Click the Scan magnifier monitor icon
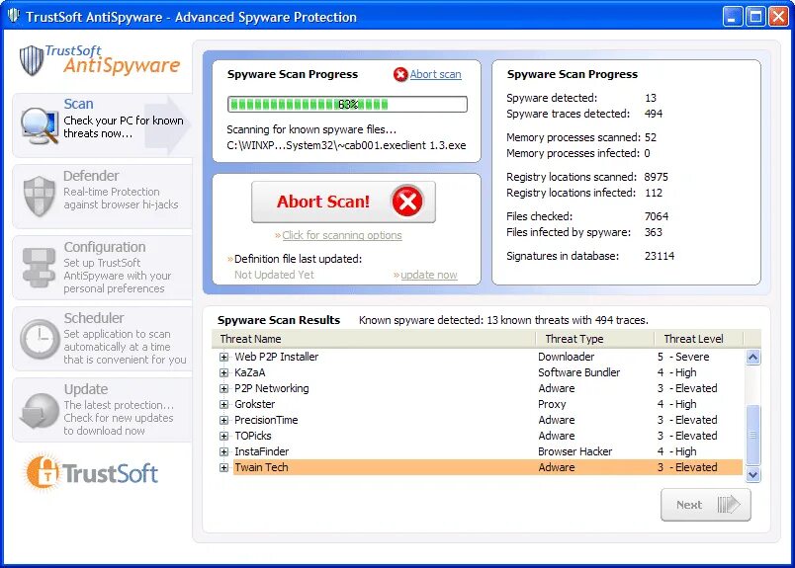The height and width of the screenshot is (568, 795). [40, 125]
